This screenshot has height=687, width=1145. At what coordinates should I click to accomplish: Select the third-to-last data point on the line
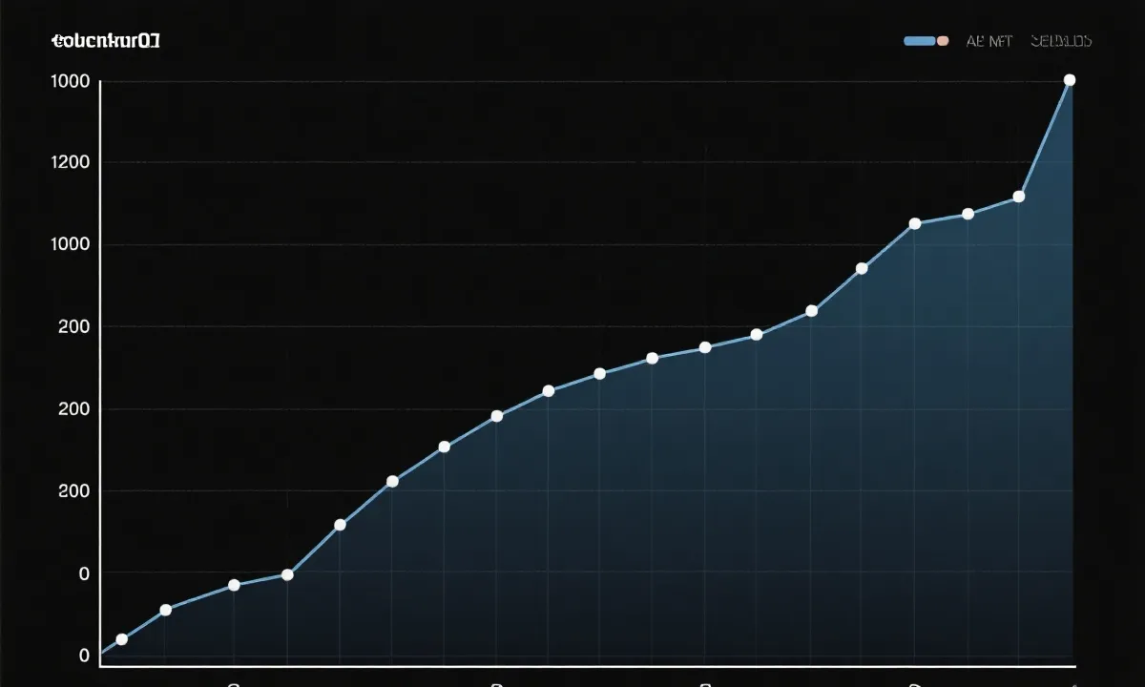click(968, 214)
